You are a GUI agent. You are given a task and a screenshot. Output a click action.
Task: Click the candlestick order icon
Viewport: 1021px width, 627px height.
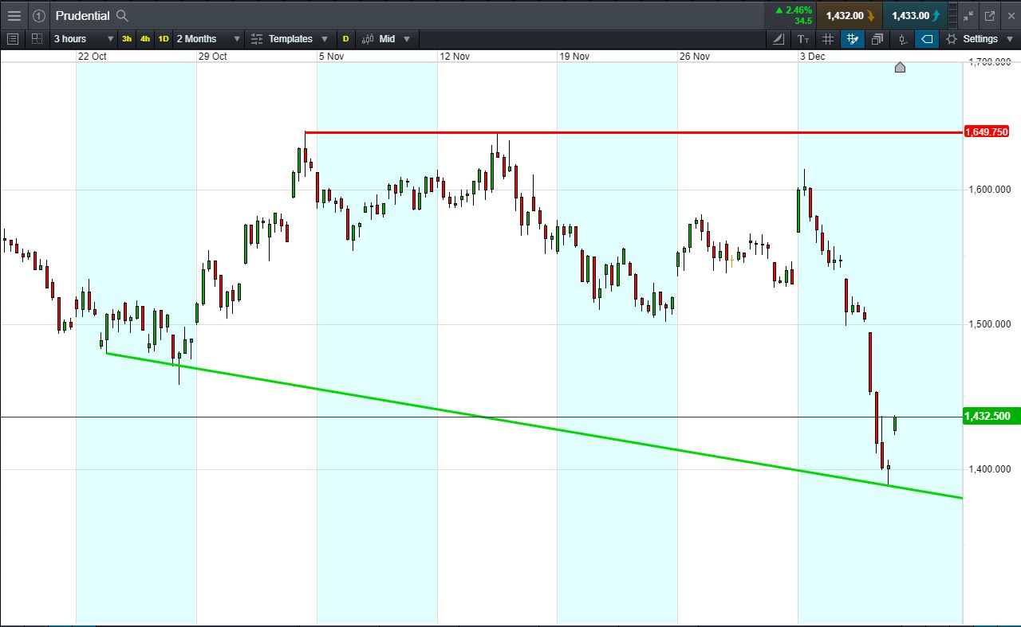click(x=902, y=39)
